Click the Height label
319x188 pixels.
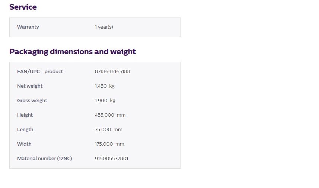(25, 115)
